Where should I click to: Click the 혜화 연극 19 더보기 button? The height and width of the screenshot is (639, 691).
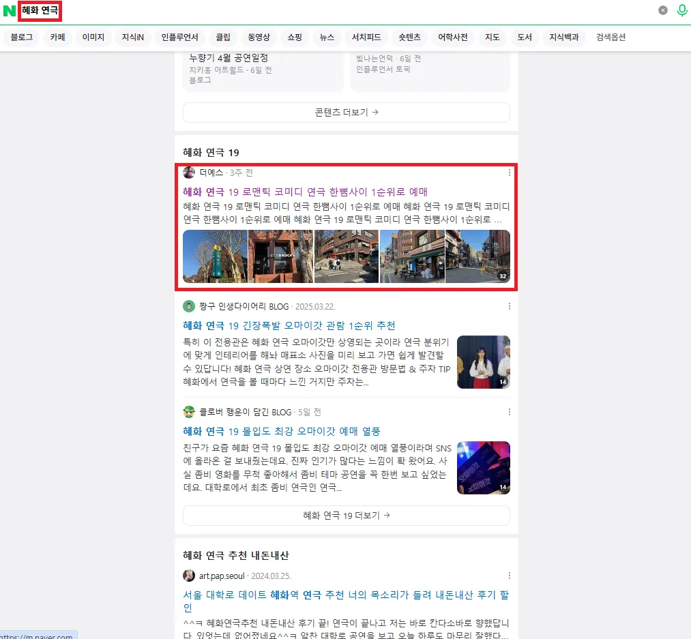tap(347, 516)
